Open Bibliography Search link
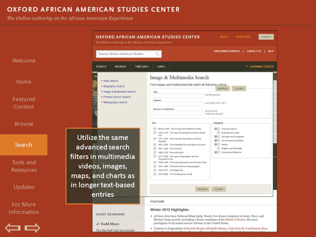The image size is (316, 237). (115, 102)
